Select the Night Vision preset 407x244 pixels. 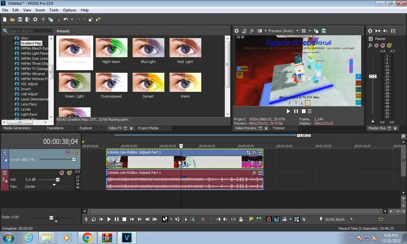pyautogui.click(x=111, y=51)
